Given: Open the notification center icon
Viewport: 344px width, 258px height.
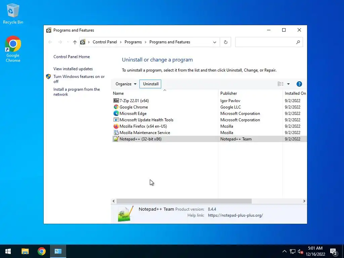Looking at the screenshot, I should 334,251.
